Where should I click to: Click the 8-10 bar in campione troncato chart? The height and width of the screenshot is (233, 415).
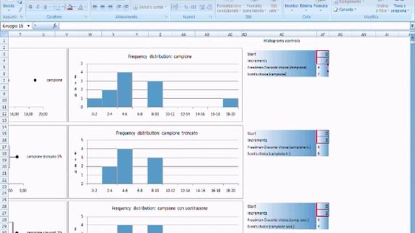pyautogui.click(x=155, y=171)
